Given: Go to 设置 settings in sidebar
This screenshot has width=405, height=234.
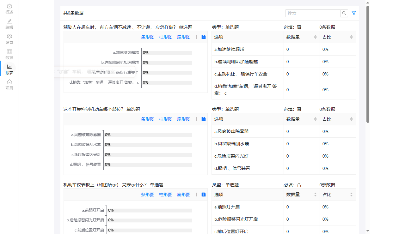Looking at the screenshot, I should pyautogui.click(x=9, y=39).
